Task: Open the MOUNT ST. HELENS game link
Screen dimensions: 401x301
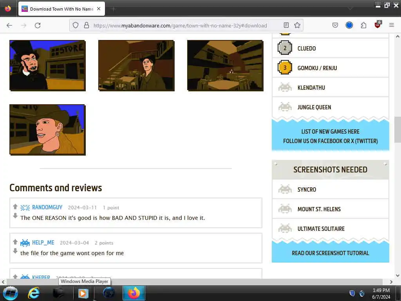Action: pos(319,209)
